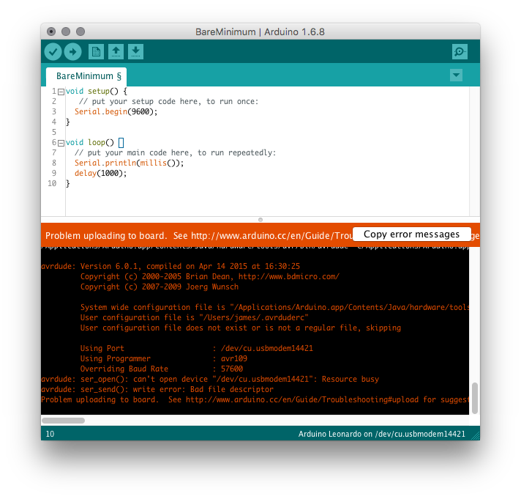Click the 'put your setup code here' comment
The width and height of the screenshot is (521, 499).
pos(169,101)
